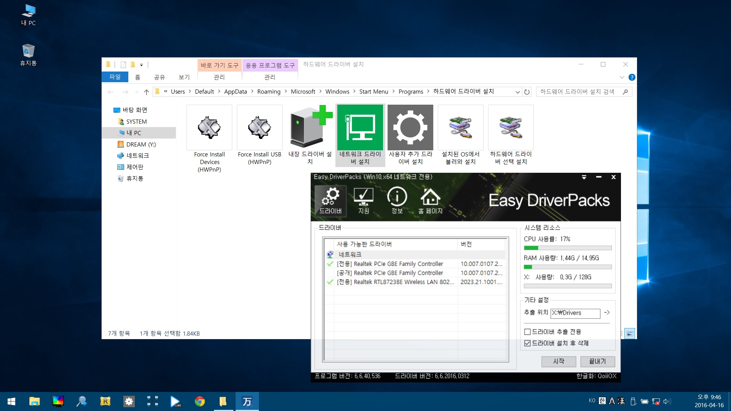The width and height of the screenshot is (731, 411).
Task: Click the network tray icon
Action: [656, 401]
